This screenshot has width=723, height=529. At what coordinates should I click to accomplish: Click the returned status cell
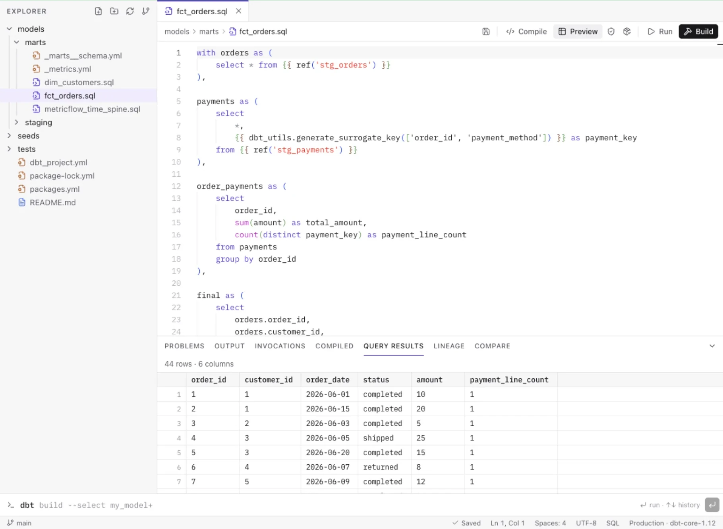click(x=385, y=467)
